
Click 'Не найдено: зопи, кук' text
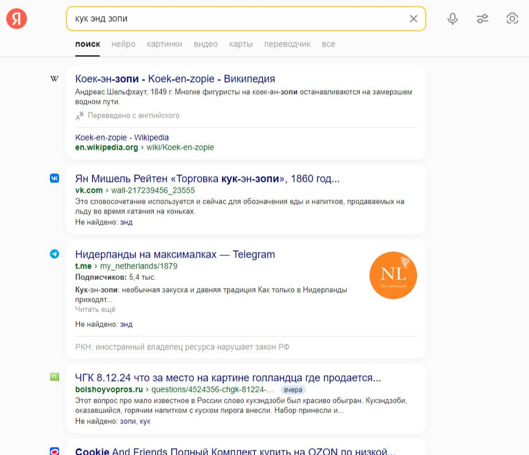(113, 421)
